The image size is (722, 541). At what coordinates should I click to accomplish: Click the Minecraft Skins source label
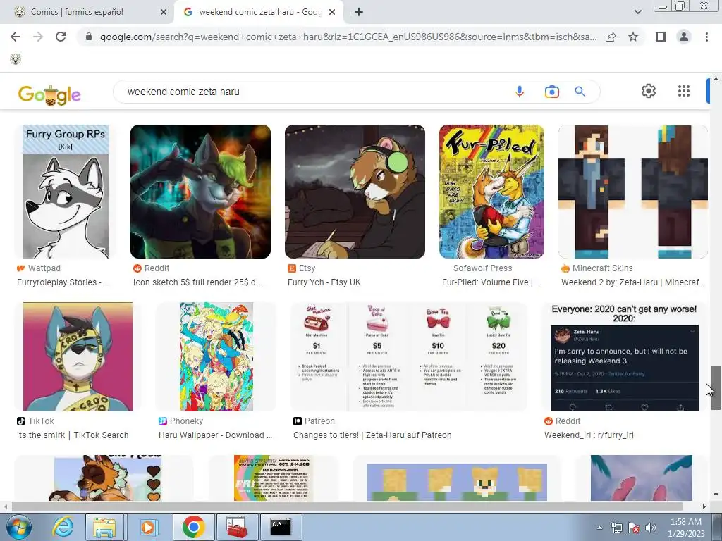[x=602, y=268]
